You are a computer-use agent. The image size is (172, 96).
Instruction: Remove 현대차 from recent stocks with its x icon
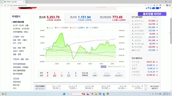(126, 88)
